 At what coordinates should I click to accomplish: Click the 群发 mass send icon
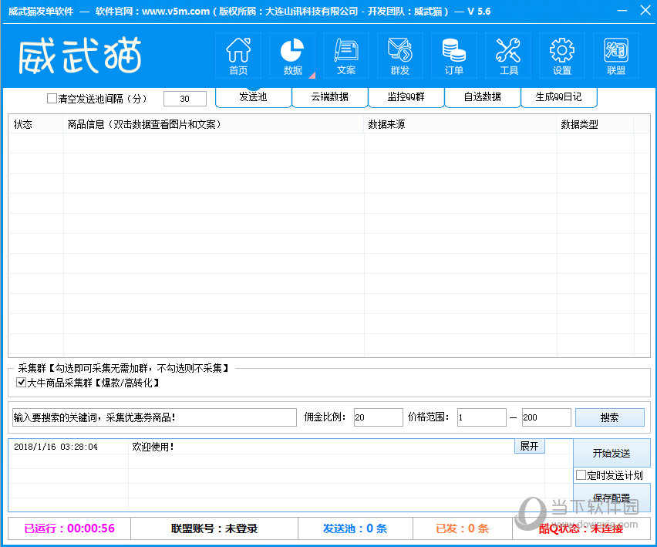coord(399,56)
